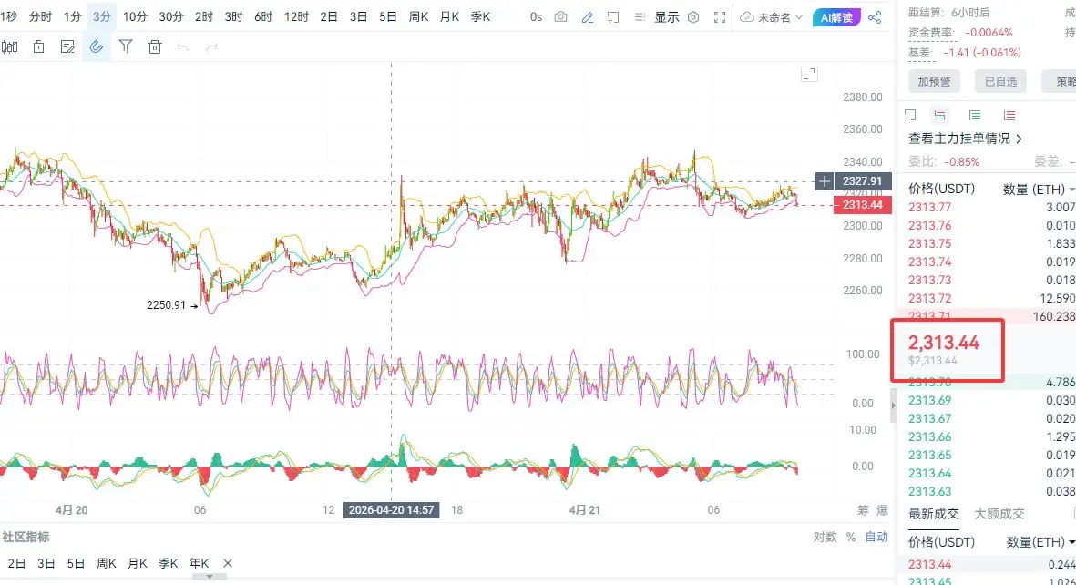
Task: Open 查看主力挂单情况 link
Action: (966, 139)
